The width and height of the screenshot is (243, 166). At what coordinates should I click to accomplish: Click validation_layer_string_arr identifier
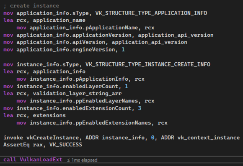[77, 93]
